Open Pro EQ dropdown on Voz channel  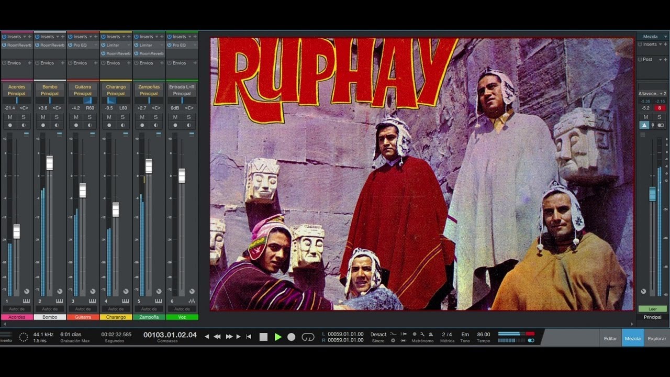point(195,45)
